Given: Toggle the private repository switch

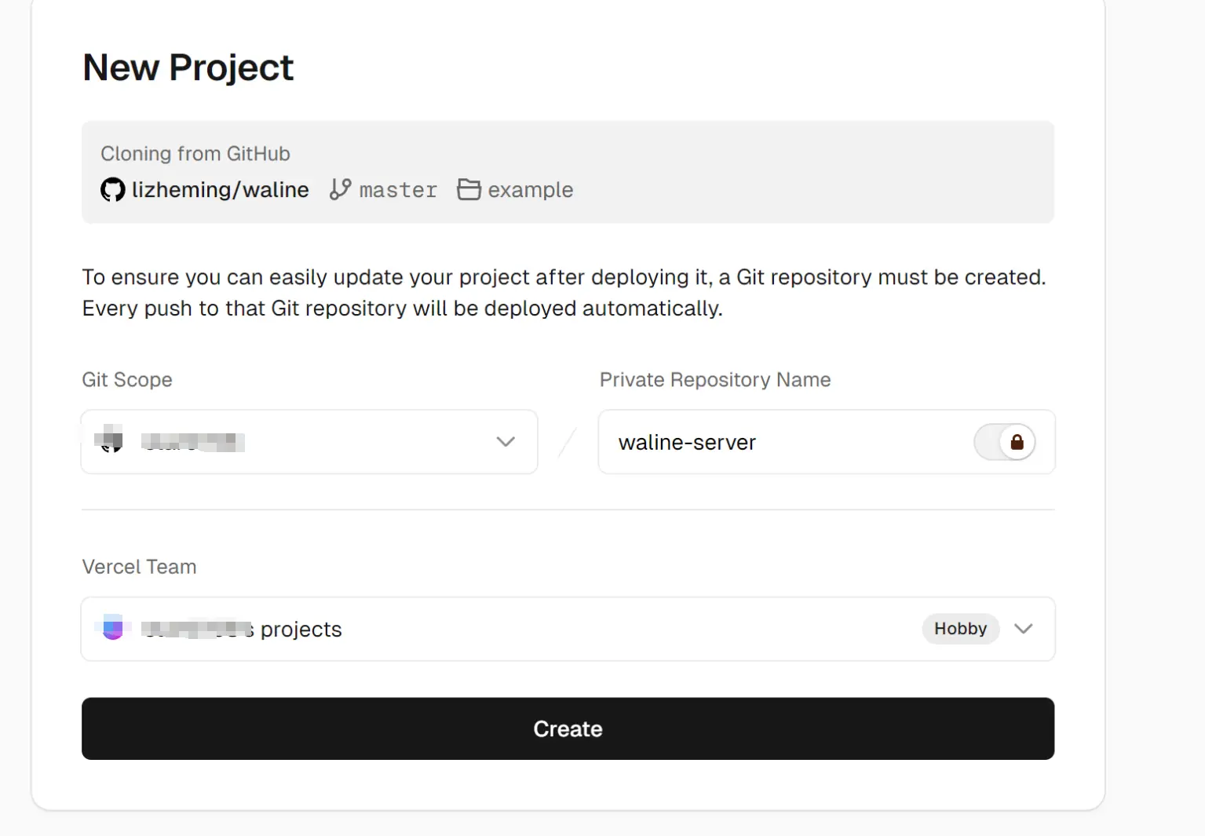Looking at the screenshot, I should (1004, 442).
